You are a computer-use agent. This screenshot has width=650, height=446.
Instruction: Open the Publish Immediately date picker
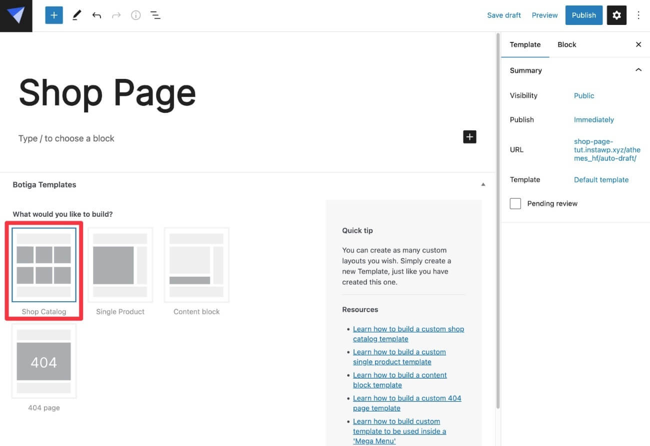click(594, 119)
